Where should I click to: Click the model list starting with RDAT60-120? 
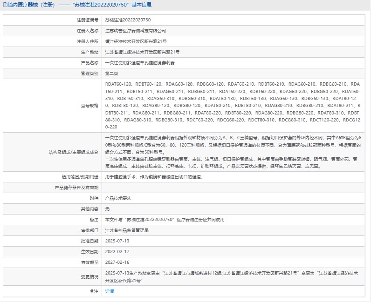point(233,105)
